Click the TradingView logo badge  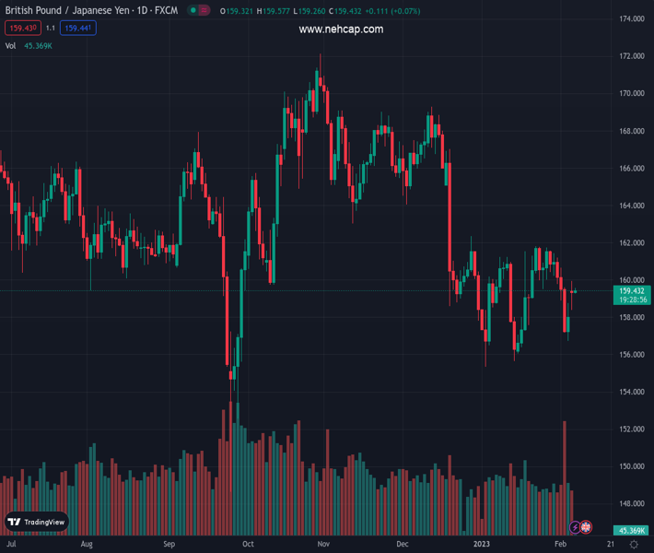(37, 522)
